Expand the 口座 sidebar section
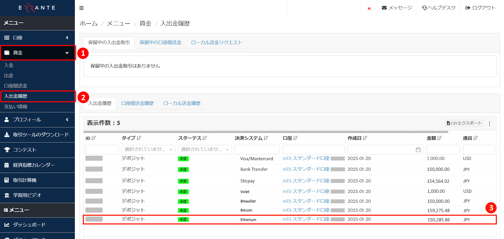This screenshot has width=504, height=239. 67,38
